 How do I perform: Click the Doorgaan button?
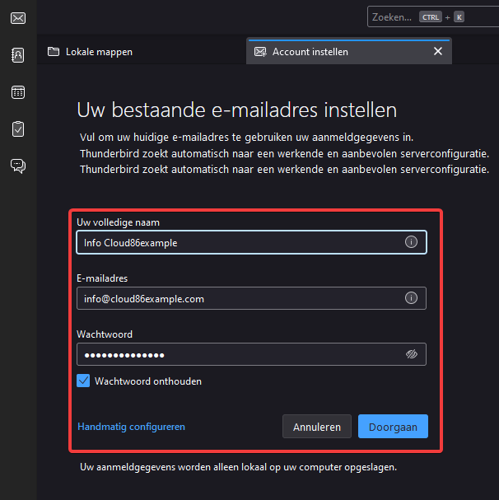pyautogui.click(x=393, y=427)
